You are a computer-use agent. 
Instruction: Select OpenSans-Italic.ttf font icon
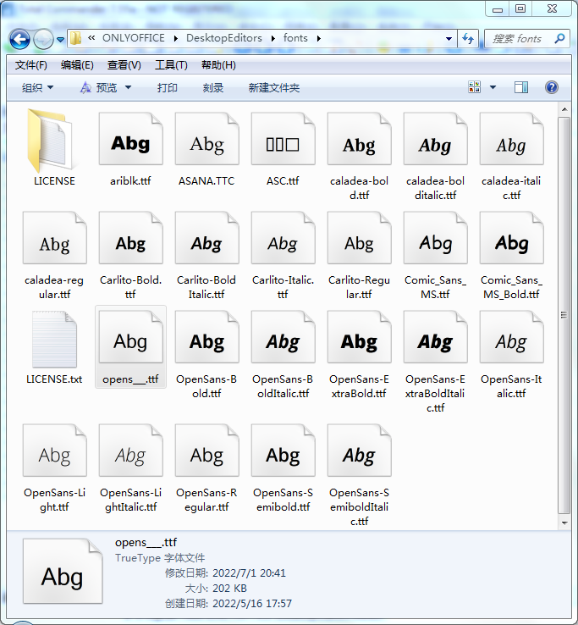click(x=511, y=337)
